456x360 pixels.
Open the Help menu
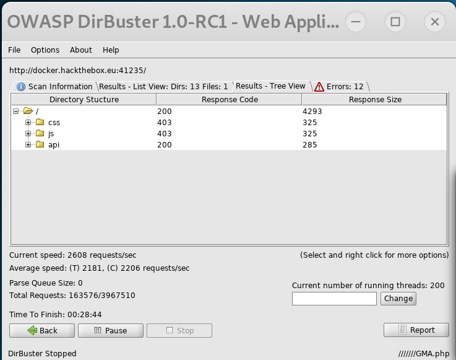111,50
